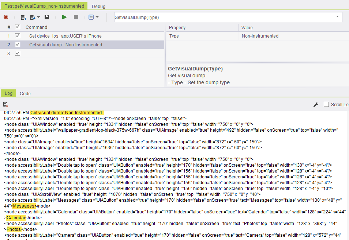The image size is (349, 240).
Task: Clear the log with the red-x icon
Action: point(5,105)
